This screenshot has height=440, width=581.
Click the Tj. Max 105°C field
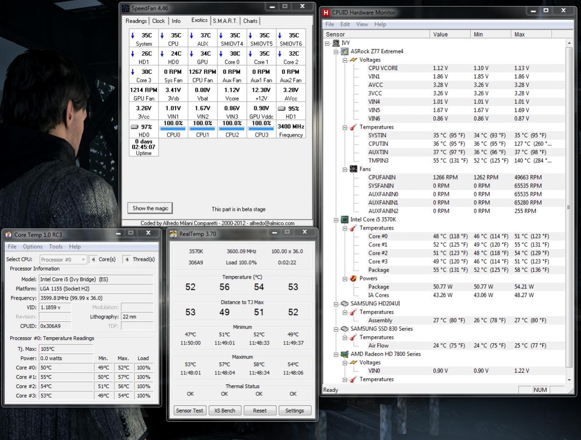[x=66, y=349]
